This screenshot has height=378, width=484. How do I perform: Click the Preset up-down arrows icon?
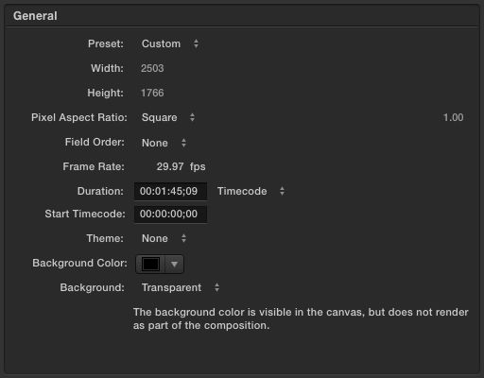(x=196, y=43)
